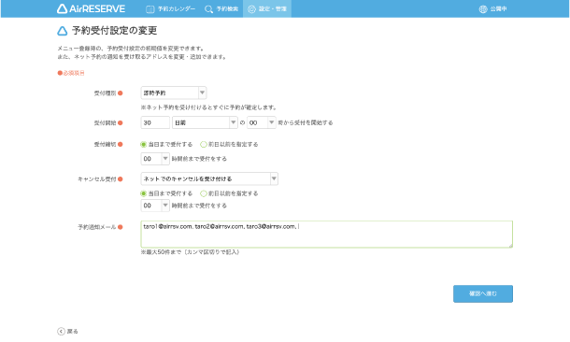Click the 受付開始 number field showing 30
Screen dimensions: 570x342
[x=155, y=122]
